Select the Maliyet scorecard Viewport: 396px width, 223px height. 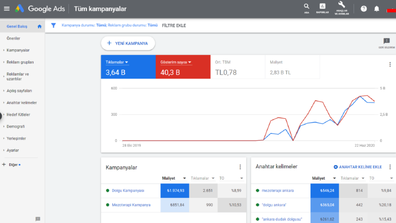click(293, 66)
